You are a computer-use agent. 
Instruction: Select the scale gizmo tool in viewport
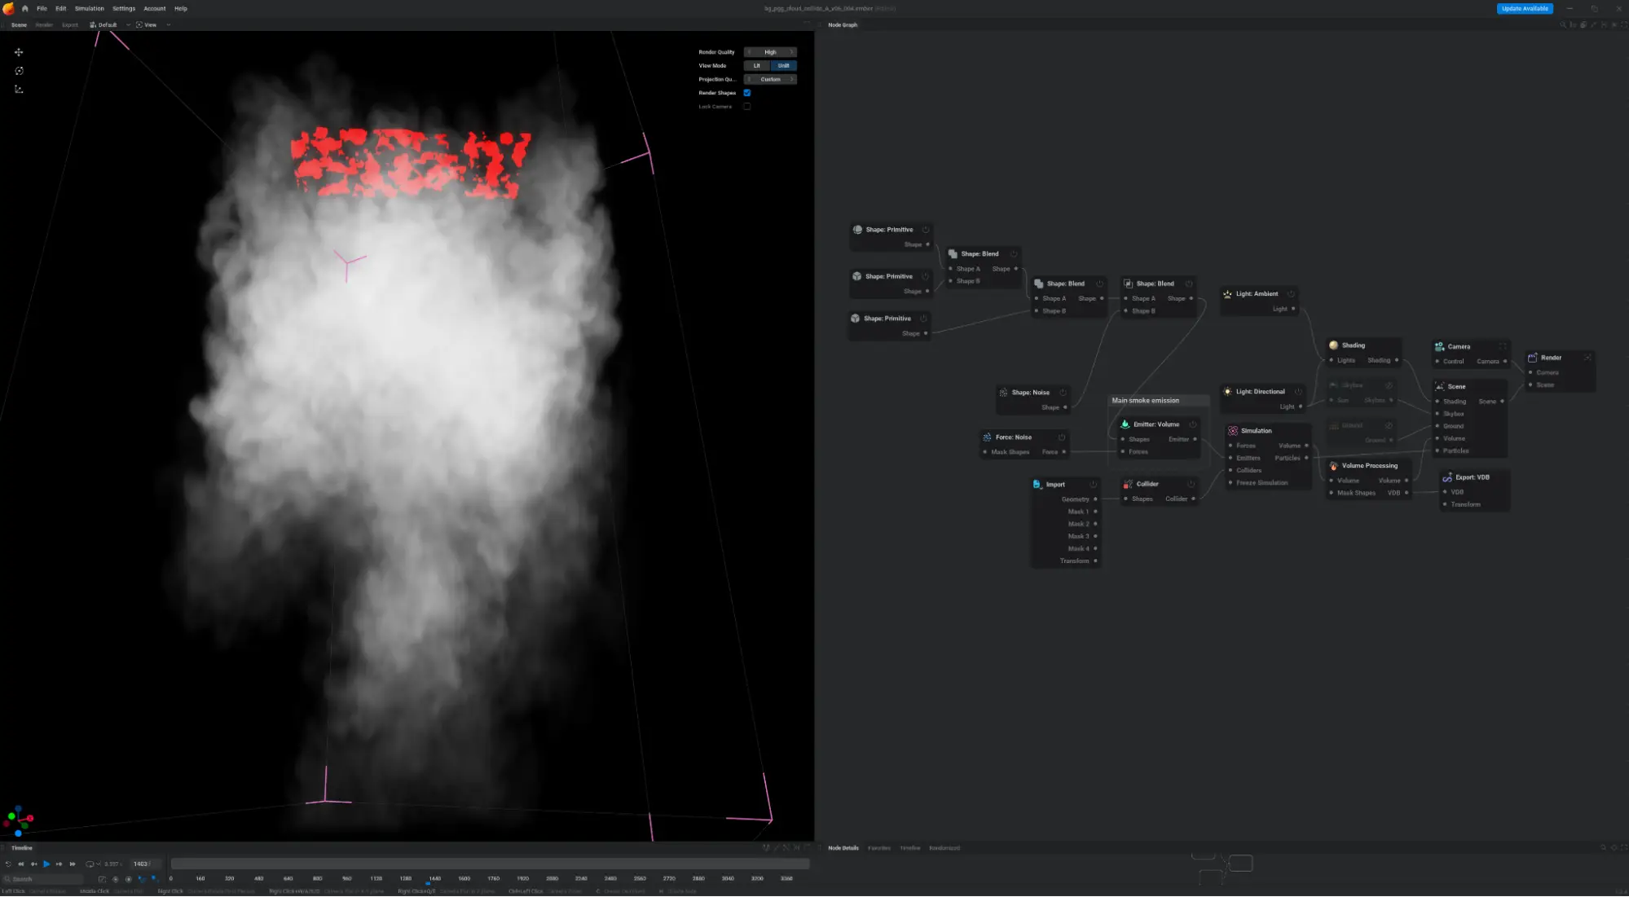[19, 90]
